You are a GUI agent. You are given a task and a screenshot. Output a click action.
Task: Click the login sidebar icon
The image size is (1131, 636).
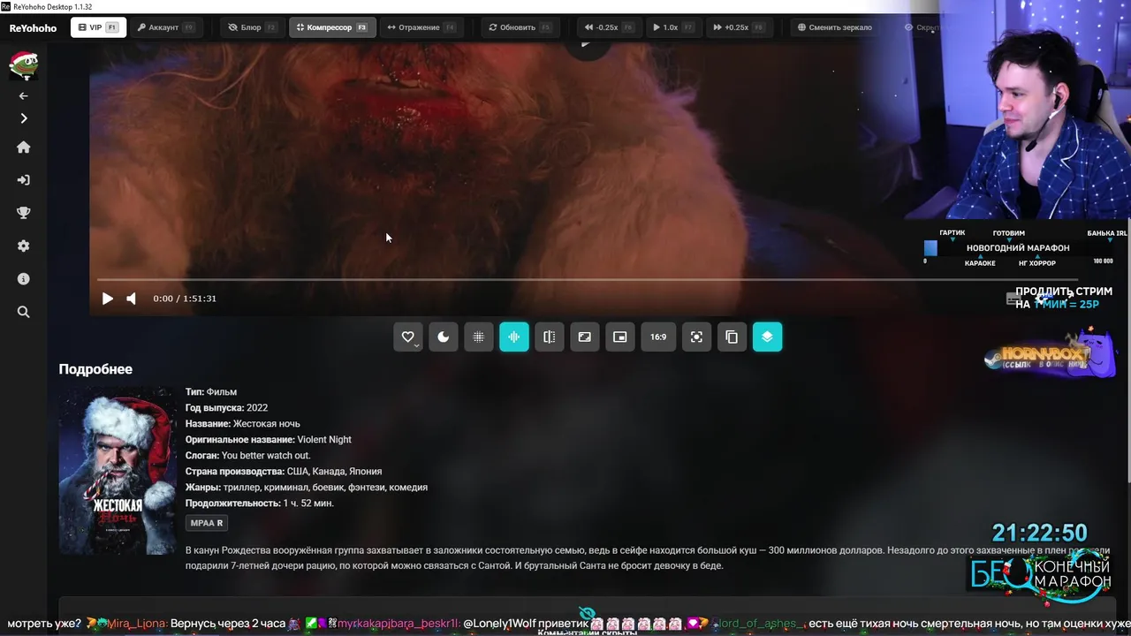click(x=24, y=180)
